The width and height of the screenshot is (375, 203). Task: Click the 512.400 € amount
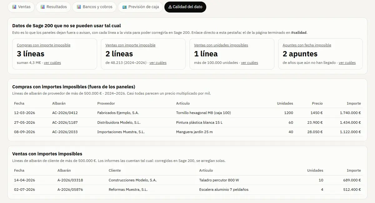click(352, 190)
